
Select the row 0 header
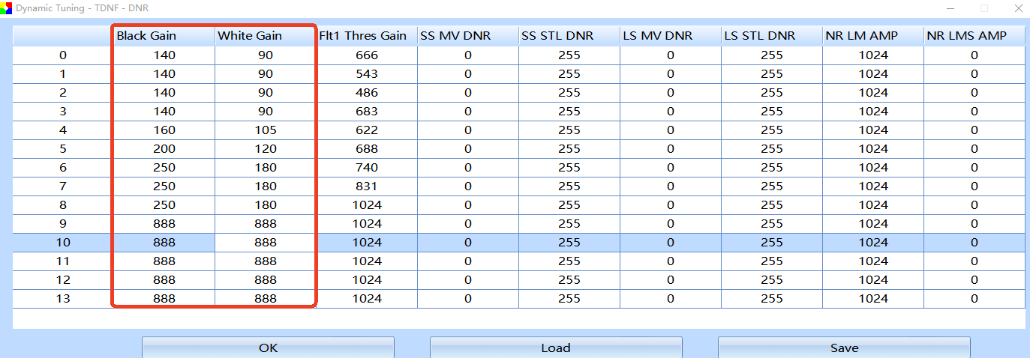[62, 55]
